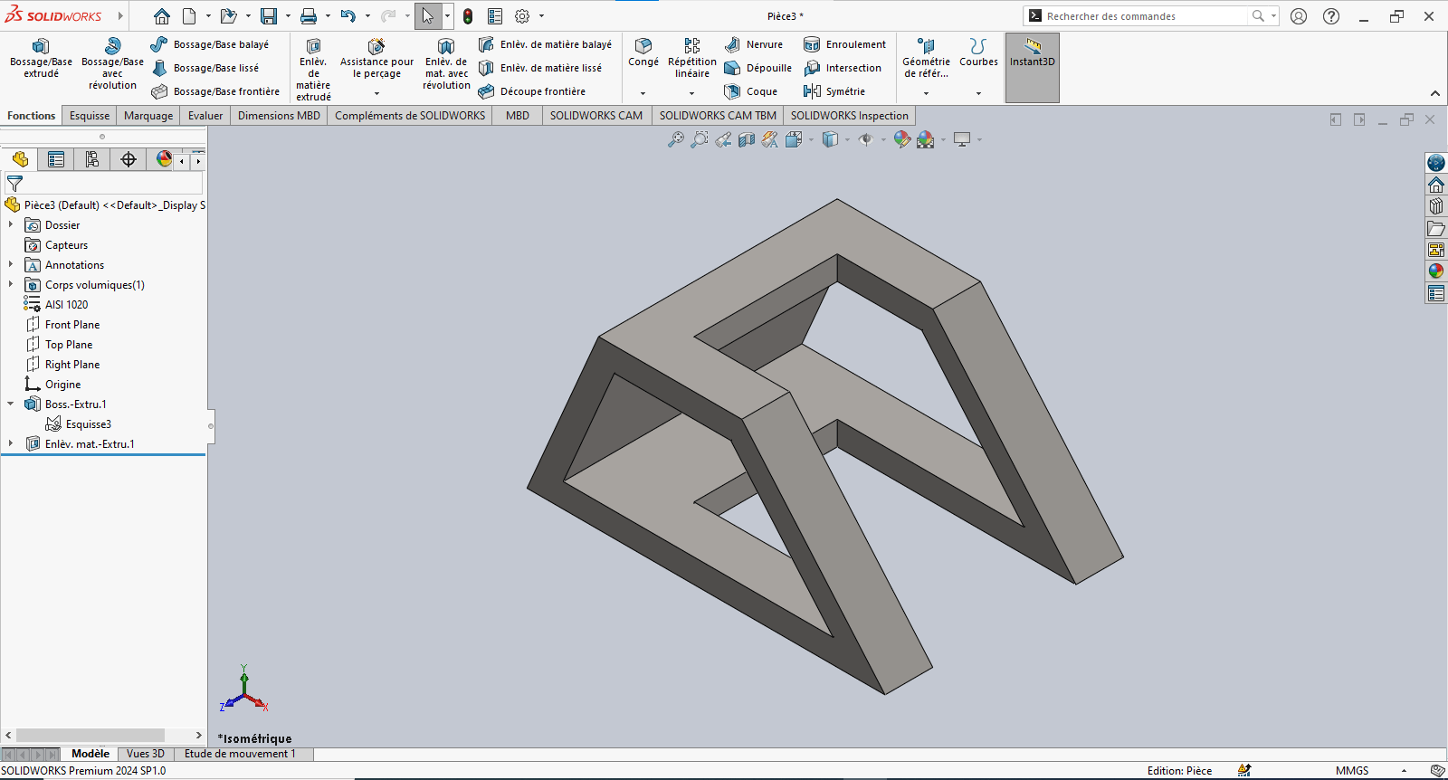Screen dimensions: 1448x780
Task: Open the Courbes dropdown arrow
Action: pyautogui.click(x=978, y=93)
